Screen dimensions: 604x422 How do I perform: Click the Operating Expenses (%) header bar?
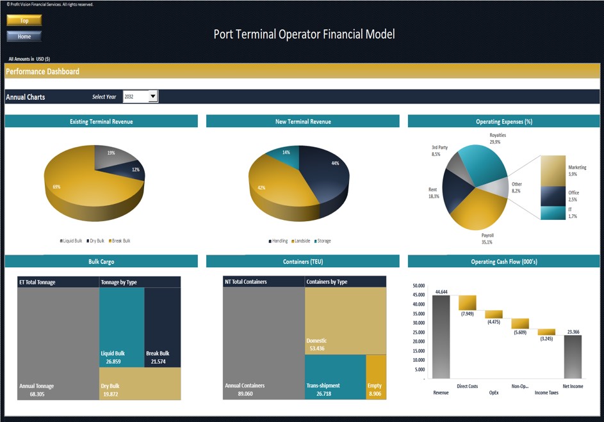point(505,121)
